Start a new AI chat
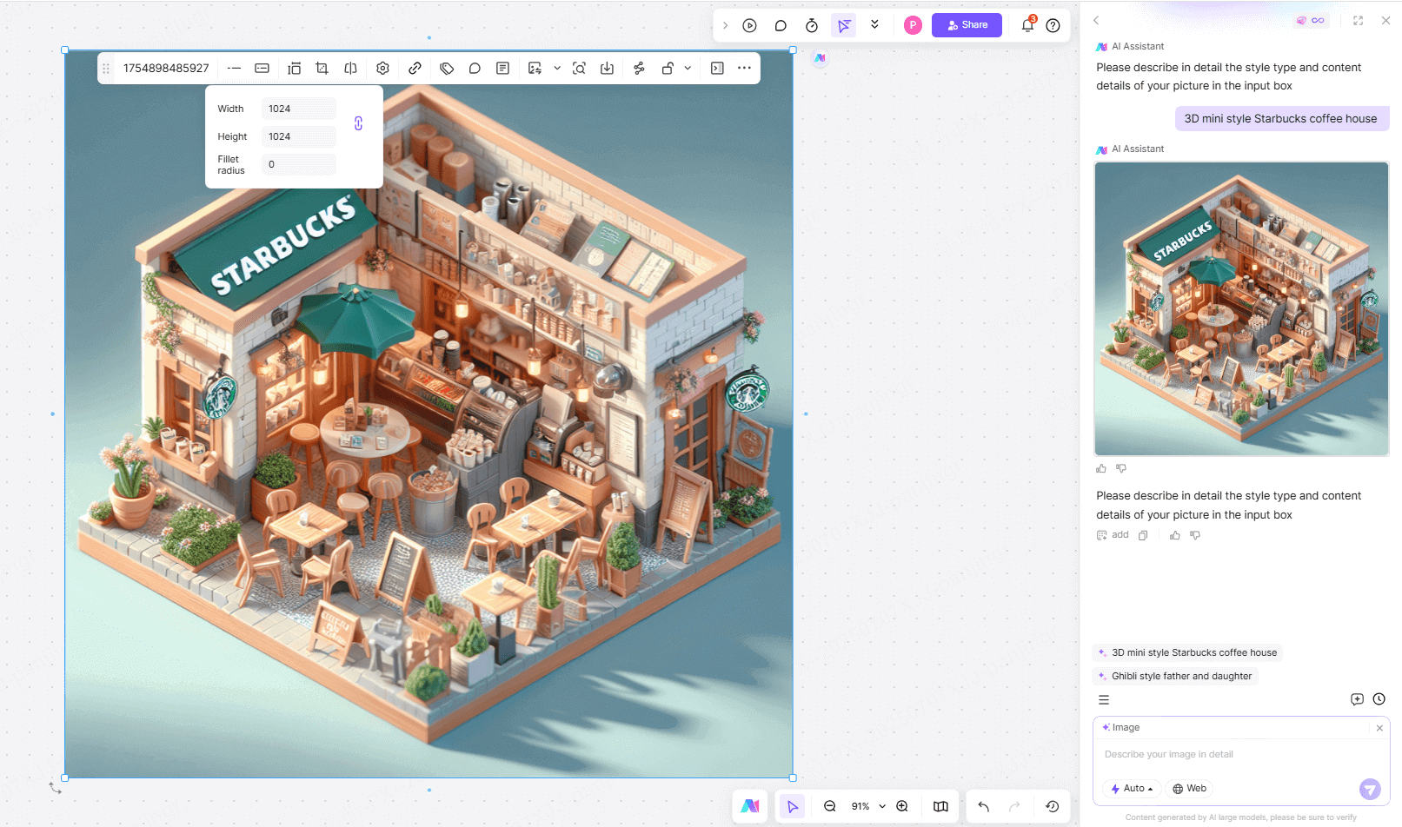Screen dimensions: 1402x827 (x=1357, y=699)
